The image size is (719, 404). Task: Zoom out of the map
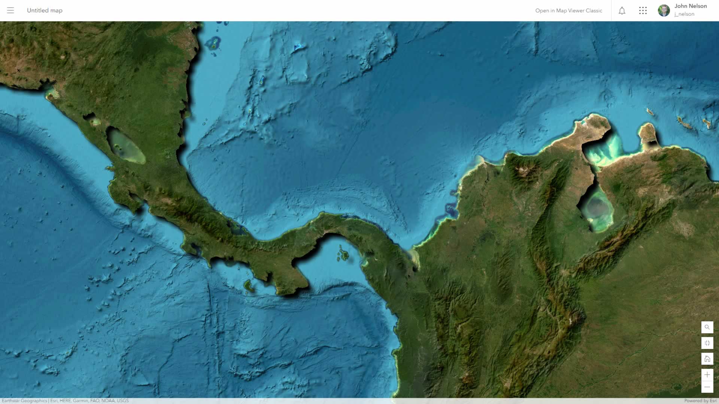[x=707, y=387]
